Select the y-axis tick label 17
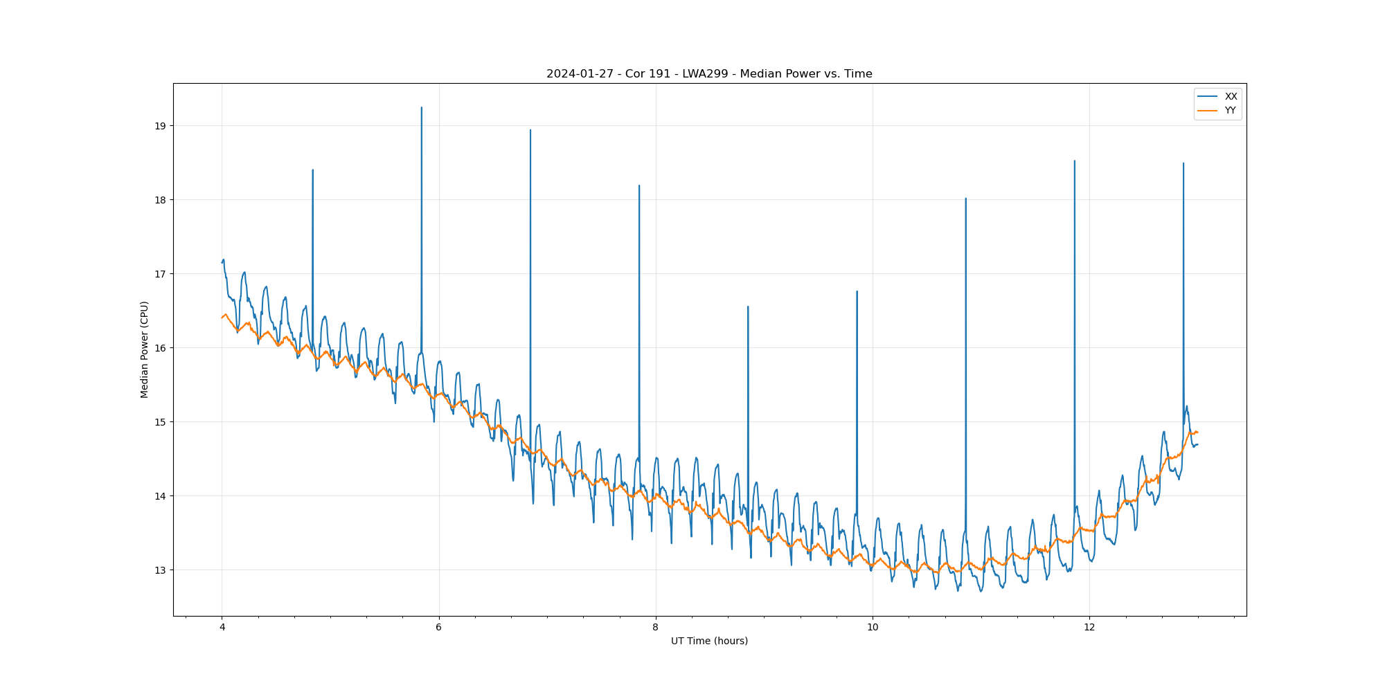1385x692 pixels. pyautogui.click(x=161, y=274)
